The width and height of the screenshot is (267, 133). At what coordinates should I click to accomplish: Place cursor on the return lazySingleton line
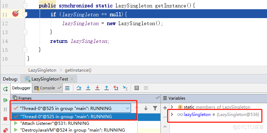[x=79, y=41]
